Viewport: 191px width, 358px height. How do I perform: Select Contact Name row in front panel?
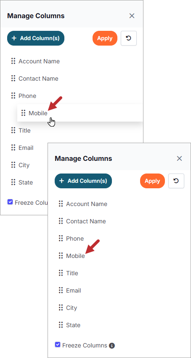[x=119, y=221]
